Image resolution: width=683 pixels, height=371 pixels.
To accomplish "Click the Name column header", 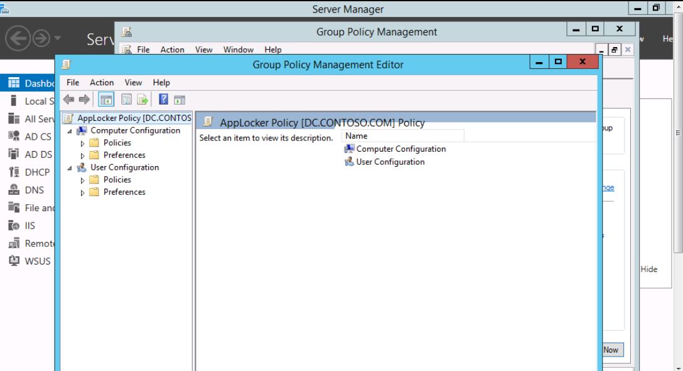I will [402, 136].
